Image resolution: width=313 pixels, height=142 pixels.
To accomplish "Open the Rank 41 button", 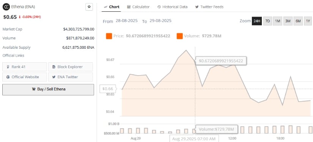I will click(x=25, y=67).
